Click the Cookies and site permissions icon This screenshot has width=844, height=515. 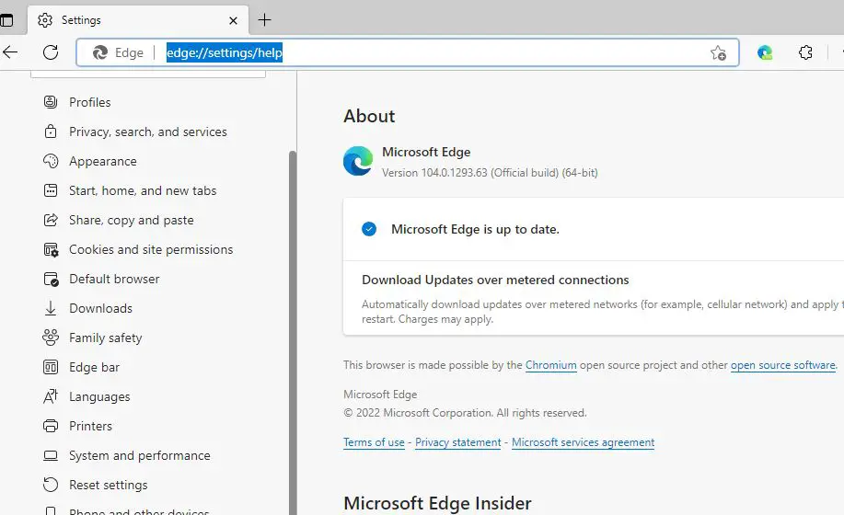[52, 249]
